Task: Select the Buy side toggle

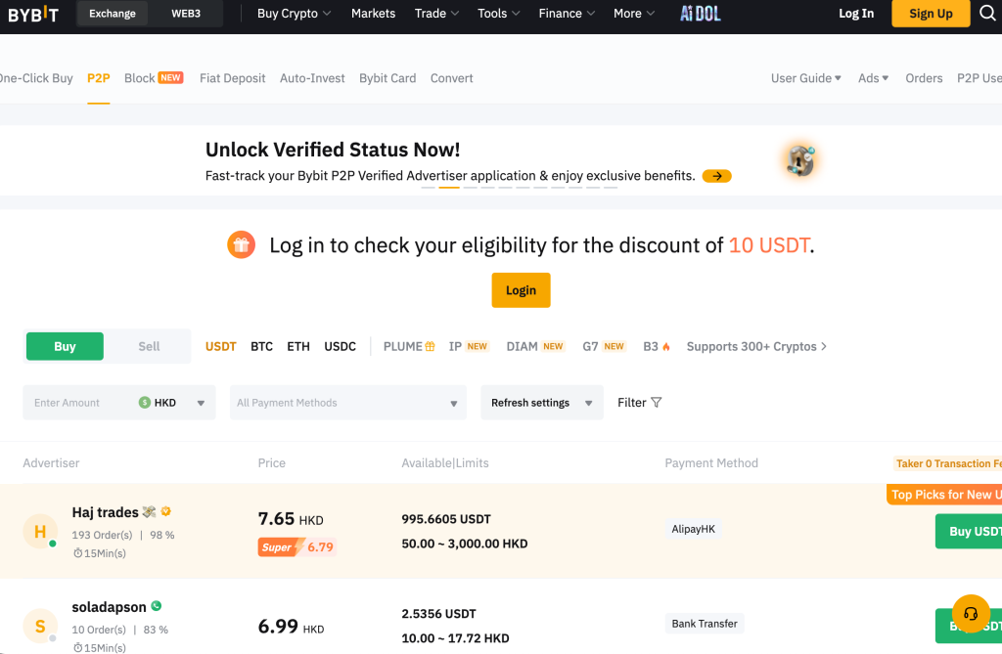Action: point(65,346)
